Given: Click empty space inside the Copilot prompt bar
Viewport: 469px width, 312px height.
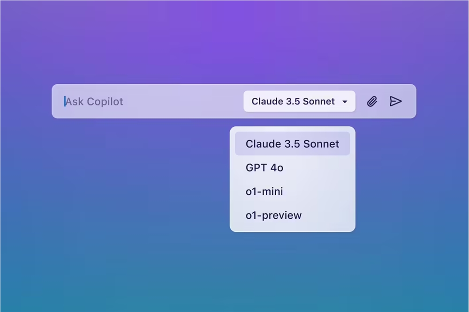Looking at the screenshot, I should [182, 101].
